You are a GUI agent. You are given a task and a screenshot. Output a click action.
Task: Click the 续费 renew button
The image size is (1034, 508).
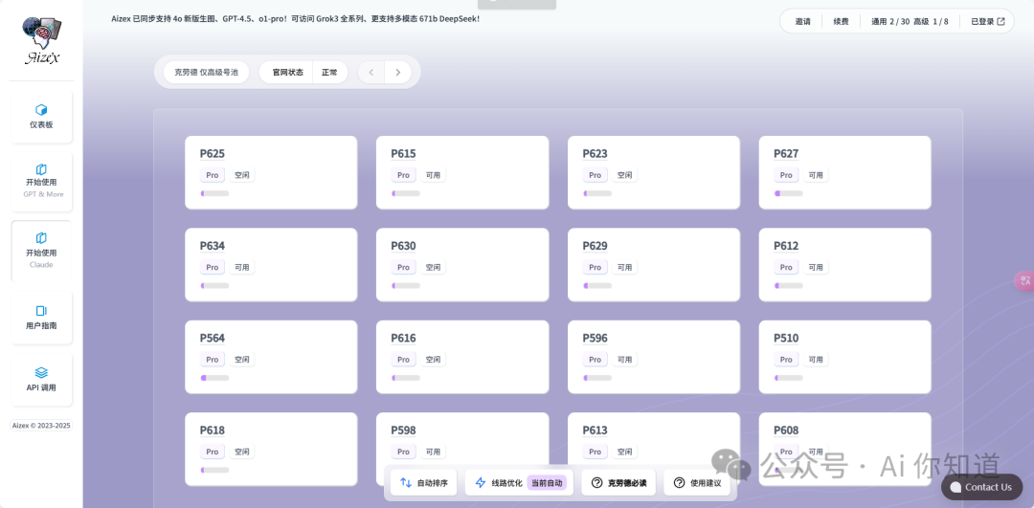pos(841,21)
